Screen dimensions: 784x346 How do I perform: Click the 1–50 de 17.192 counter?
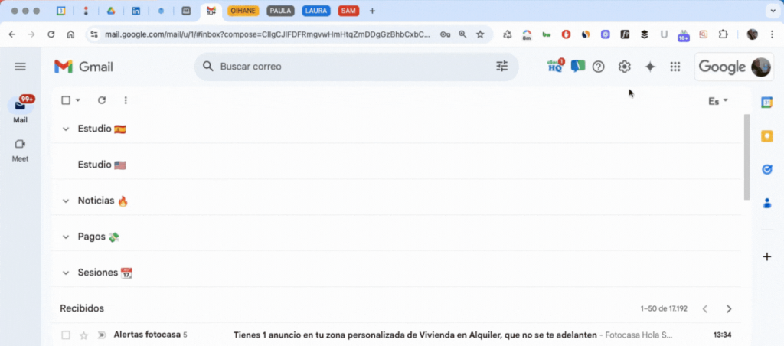[664, 309]
